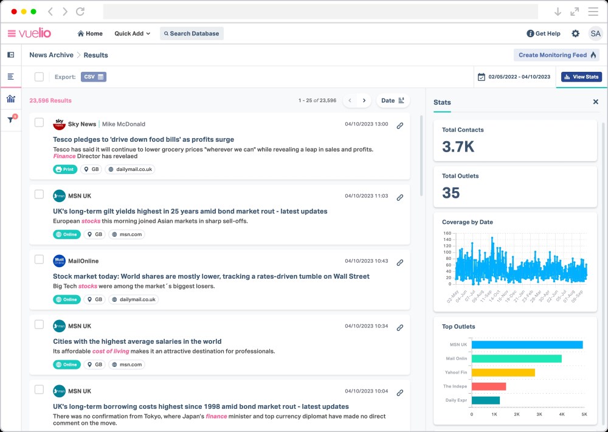Open UK's long-term gilt yields headline
Viewport: 608px width, 432px height.
coord(190,211)
